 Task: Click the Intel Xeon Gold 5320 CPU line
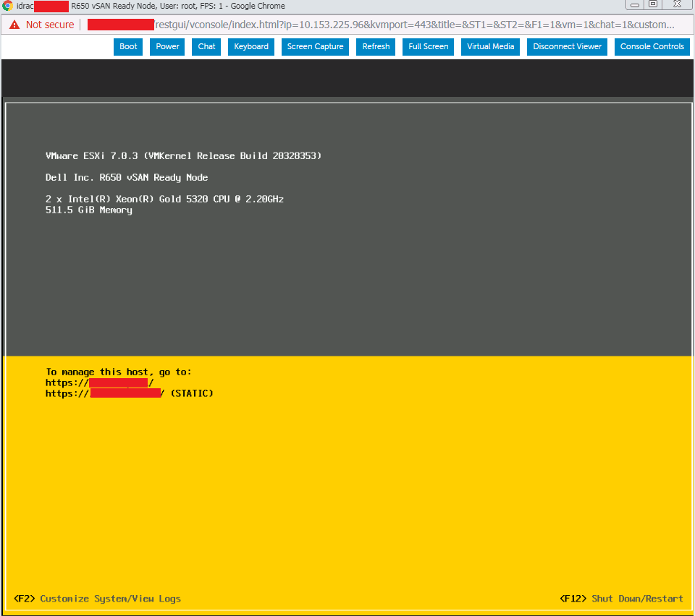click(164, 199)
